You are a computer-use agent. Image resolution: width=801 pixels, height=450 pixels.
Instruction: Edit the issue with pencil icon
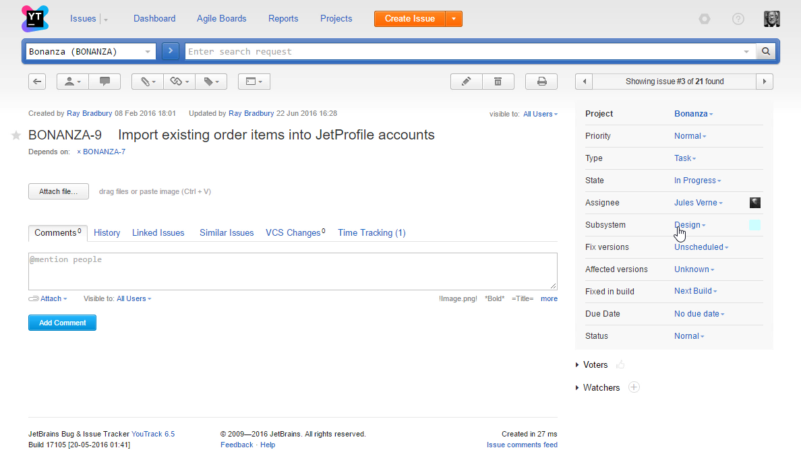tap(466, 82)
